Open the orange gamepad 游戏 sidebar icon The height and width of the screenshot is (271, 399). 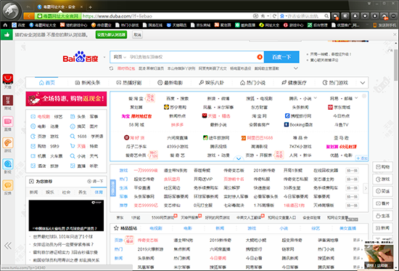8,143
